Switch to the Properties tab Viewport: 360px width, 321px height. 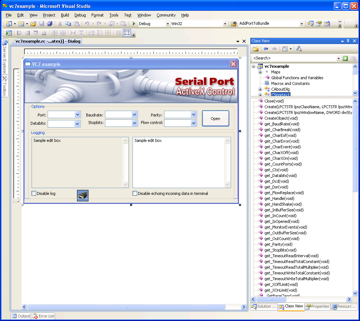317,307
